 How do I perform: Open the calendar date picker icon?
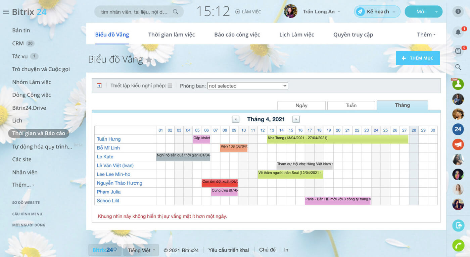pyautogui.click(x=99, y=86)
